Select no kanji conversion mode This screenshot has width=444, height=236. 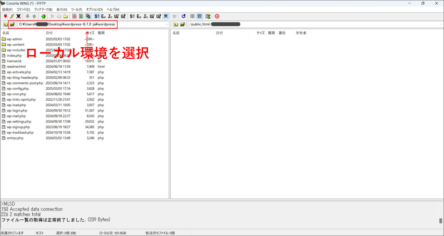pos(166,16)
